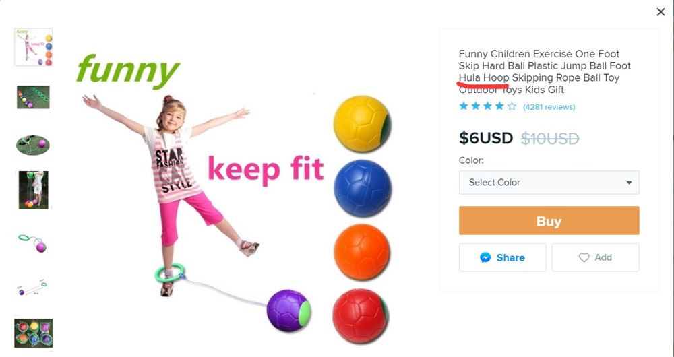Select thumbnail of child standing with balls
Screen dimensions: 674x357
pyautogui.click(x=34, y=190)
